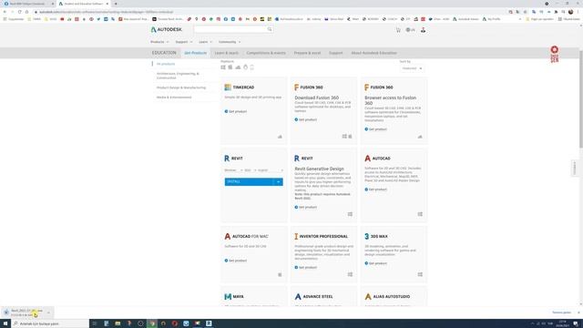This screenshot has height=328, width=583.
Task: Select Media & Entertainment filter
Action: point(174,97)
